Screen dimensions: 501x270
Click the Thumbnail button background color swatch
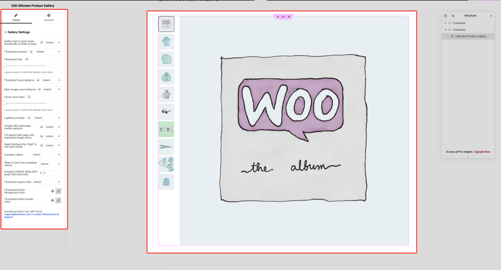[58, 191]
